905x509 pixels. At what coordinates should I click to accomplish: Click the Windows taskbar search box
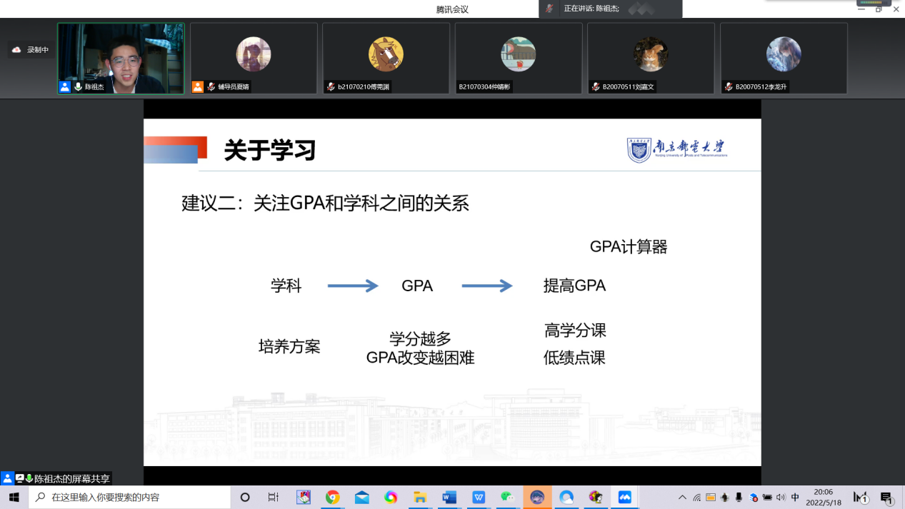[x=130, y=497]
